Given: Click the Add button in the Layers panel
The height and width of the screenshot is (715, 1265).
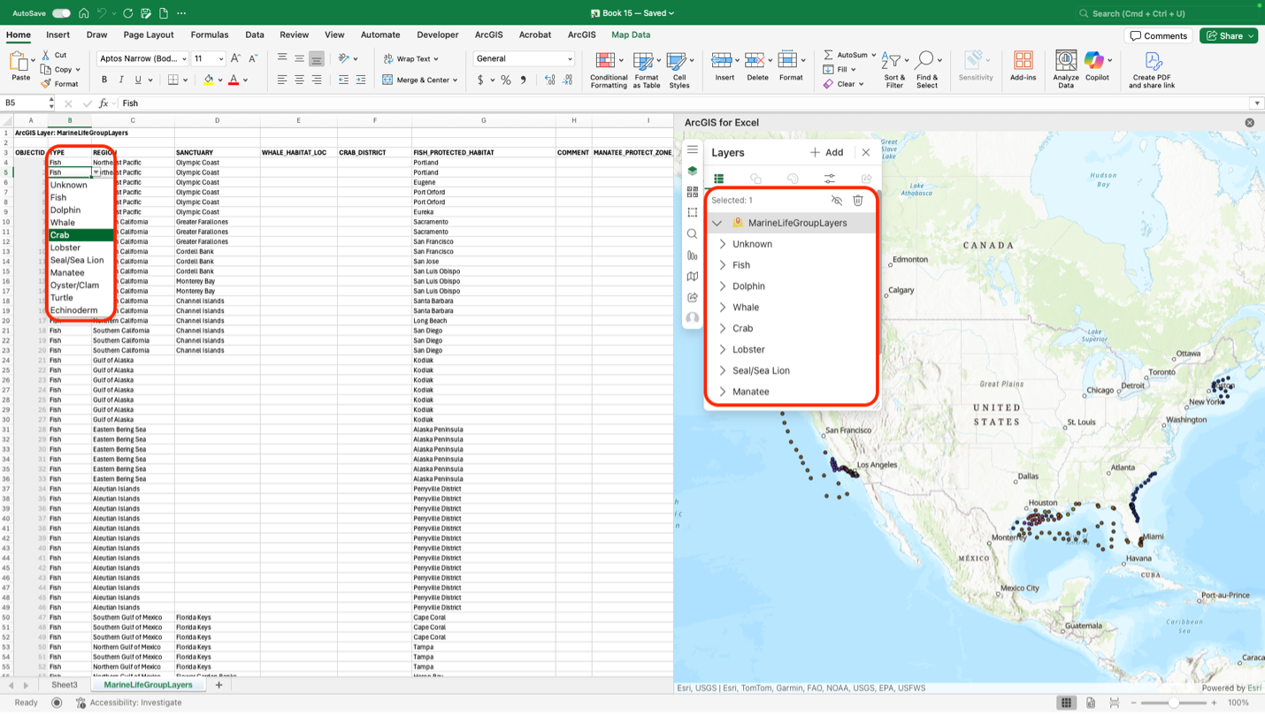Looking at the screenshot, I should [825, 152].
